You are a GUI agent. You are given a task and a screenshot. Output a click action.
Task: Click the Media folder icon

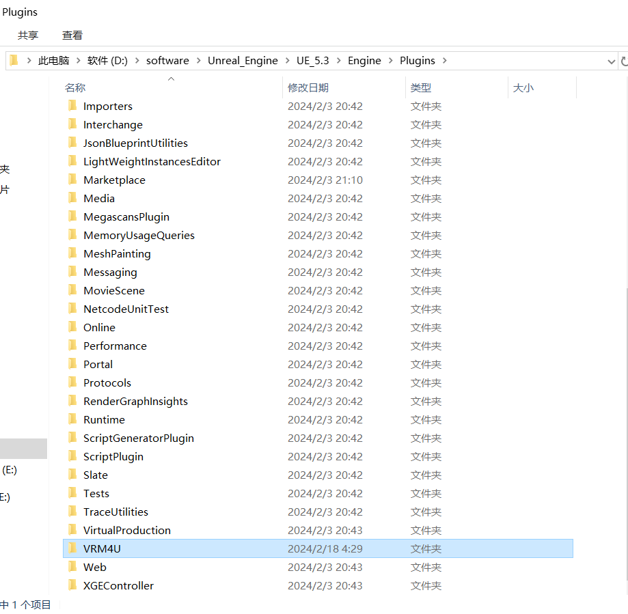point(72,198)
